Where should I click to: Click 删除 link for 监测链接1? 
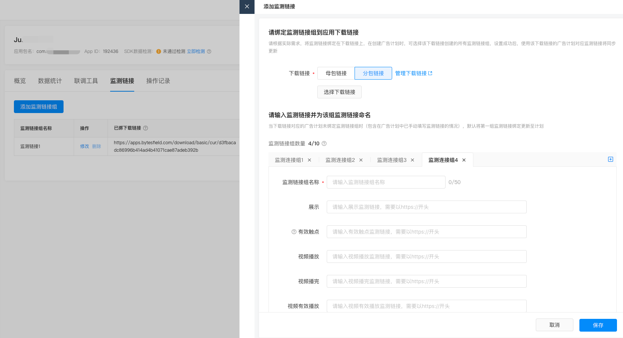tap(97, 146)
